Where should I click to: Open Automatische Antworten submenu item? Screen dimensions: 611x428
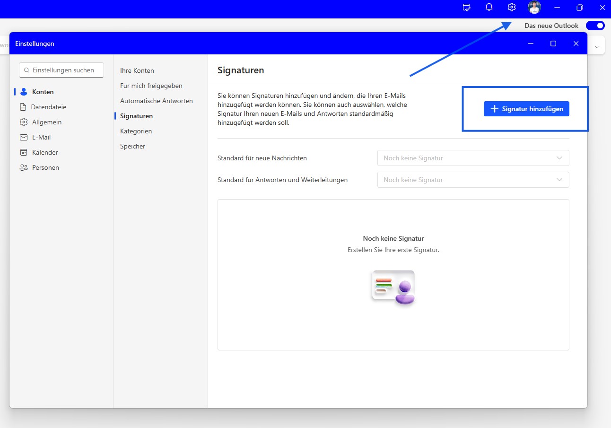point(157,101)
